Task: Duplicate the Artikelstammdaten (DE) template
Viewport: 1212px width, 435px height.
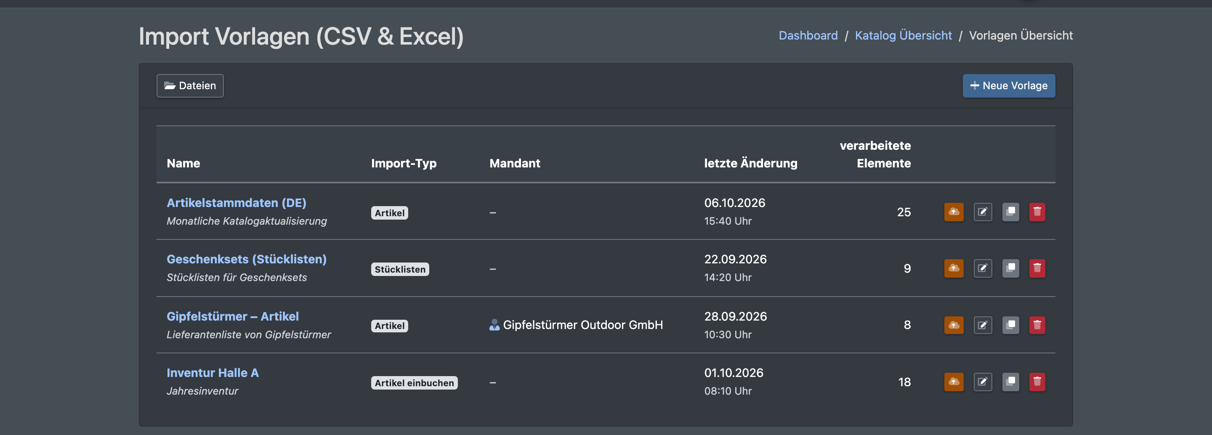Action: coord(1010,212)
